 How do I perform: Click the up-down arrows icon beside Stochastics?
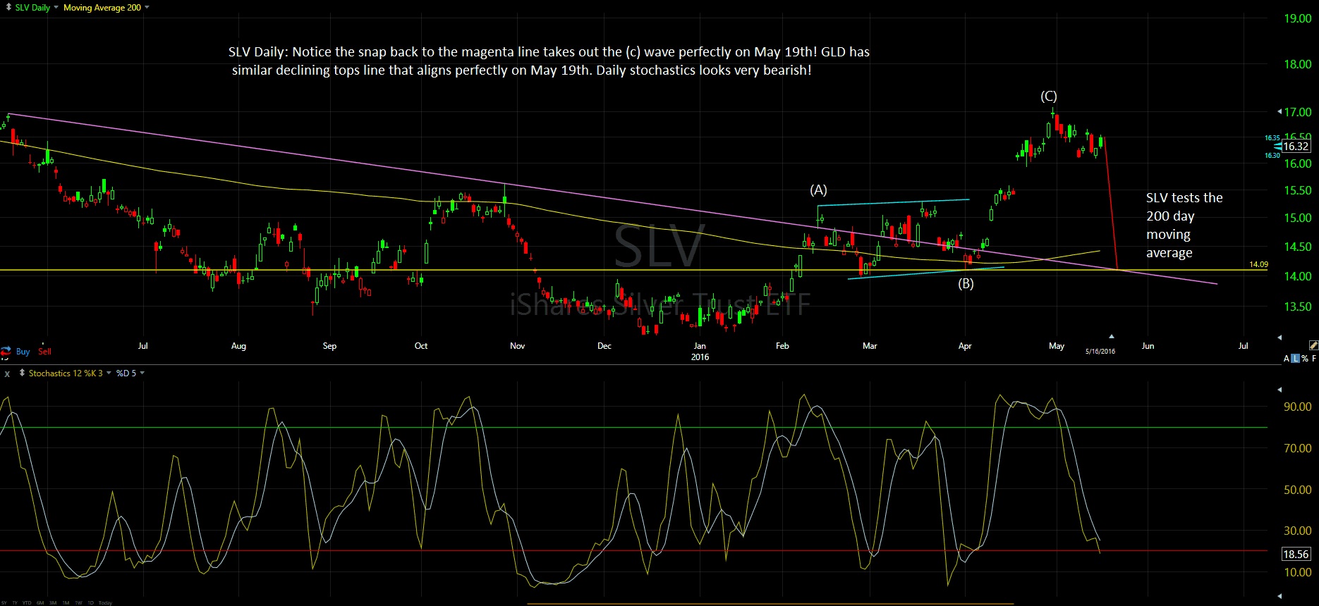(22, 373)
